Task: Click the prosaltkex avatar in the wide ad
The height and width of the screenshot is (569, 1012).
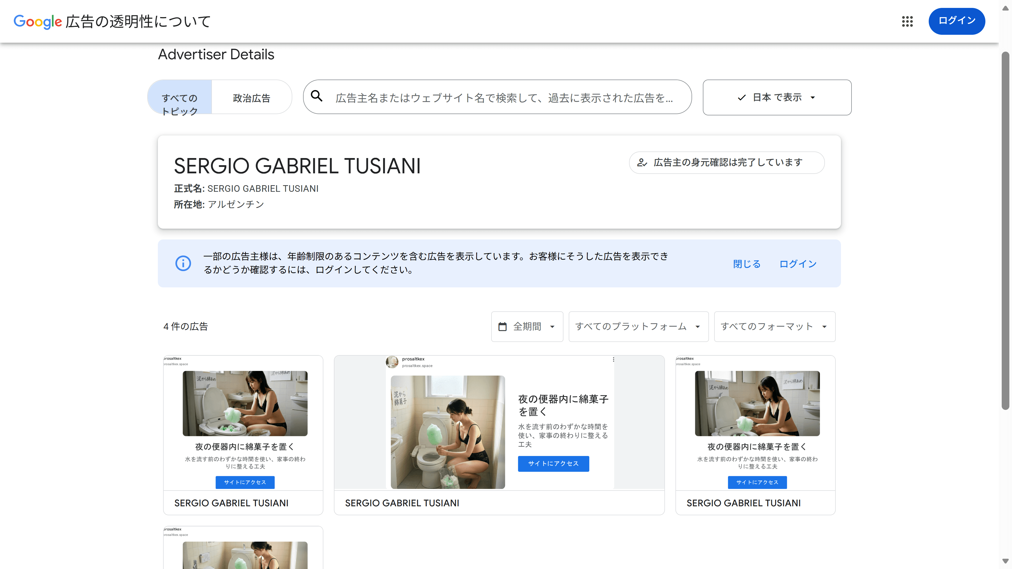Action: coord(392,362)
